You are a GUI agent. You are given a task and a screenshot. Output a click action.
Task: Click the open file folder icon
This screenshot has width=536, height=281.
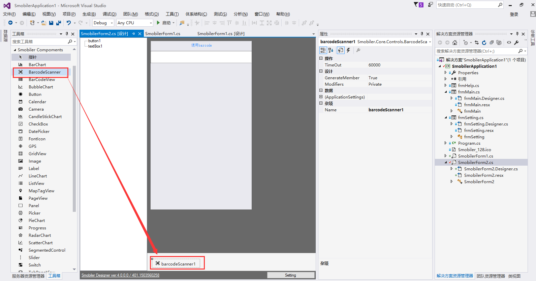(x=44, y=23)
